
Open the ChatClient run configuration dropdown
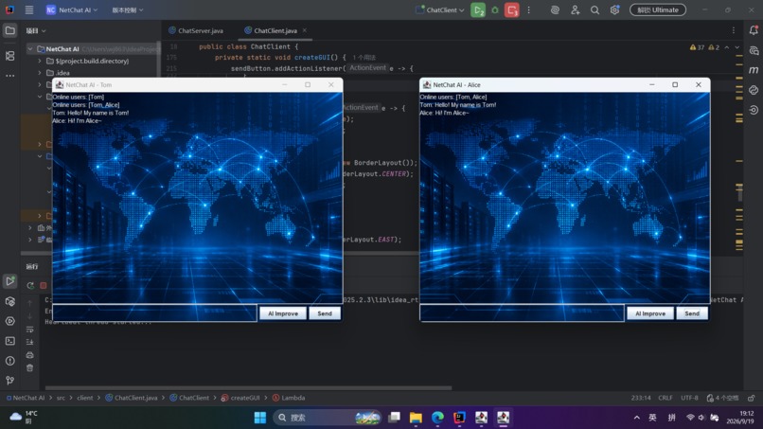pos(440,9)
